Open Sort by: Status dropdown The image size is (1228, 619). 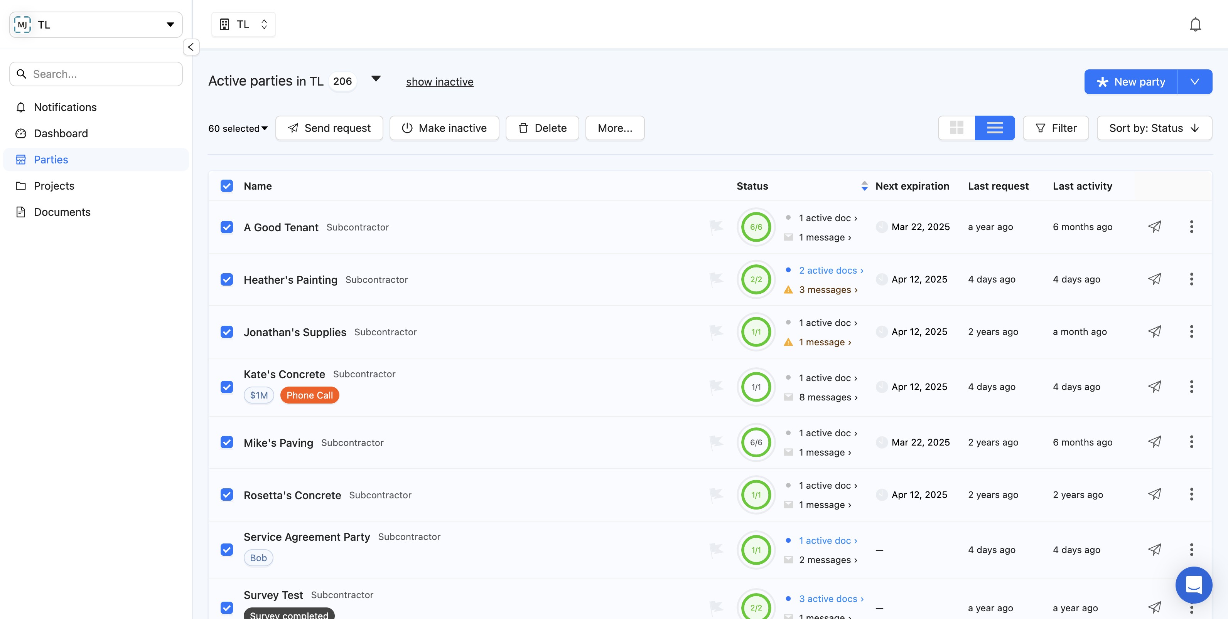[1154, 128]
